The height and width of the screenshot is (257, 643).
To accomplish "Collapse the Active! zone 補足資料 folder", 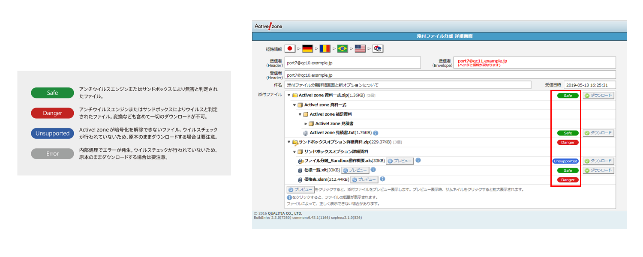I will [300, 114].
